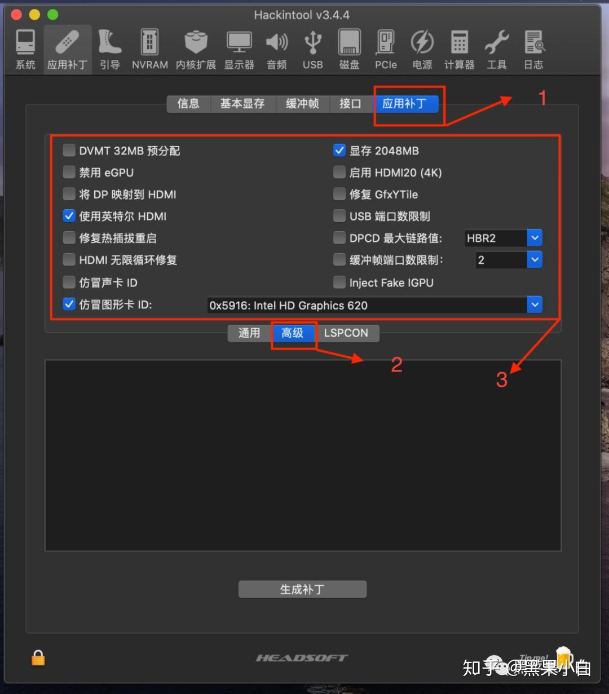Viewport: 609px width, 694px height.
Task: Click inside the patch output text area
Action: coord(303,456)
